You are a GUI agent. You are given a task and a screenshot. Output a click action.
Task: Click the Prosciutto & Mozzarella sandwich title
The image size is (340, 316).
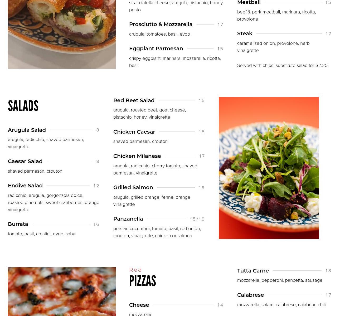(161, 24)
